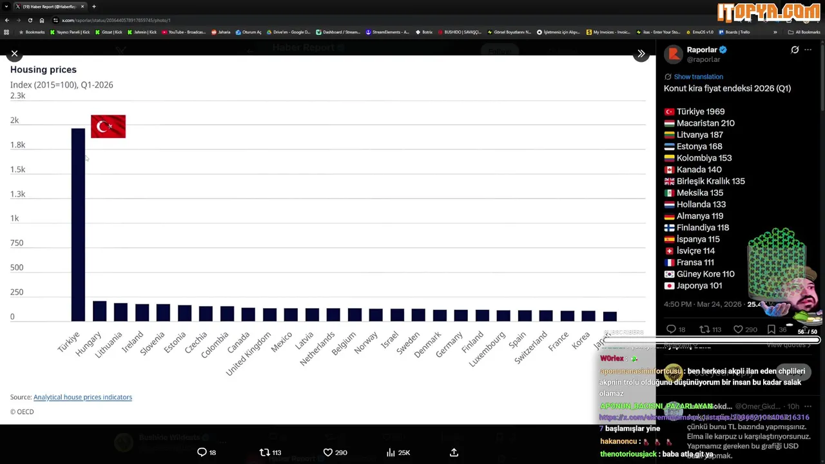Click the sidebar repost icon with 113
This screenshot has height=464, width=825.
pos(704,329)
